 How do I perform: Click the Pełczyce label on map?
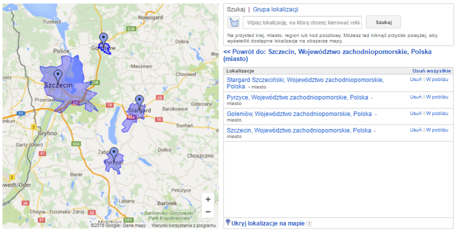pyautogui.click(x=181, y=190)
